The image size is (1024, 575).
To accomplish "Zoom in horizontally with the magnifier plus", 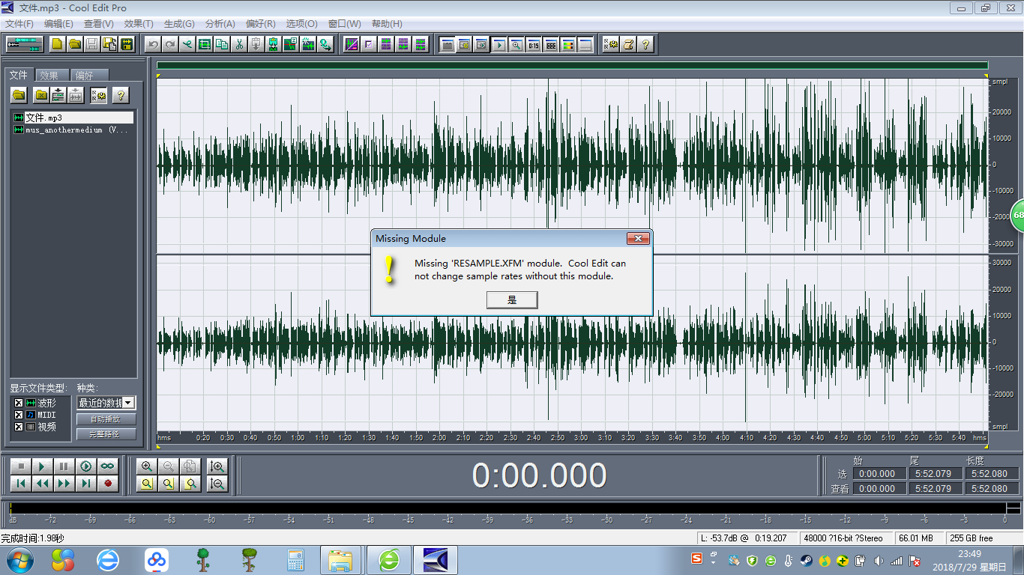I will click(146, 466).
